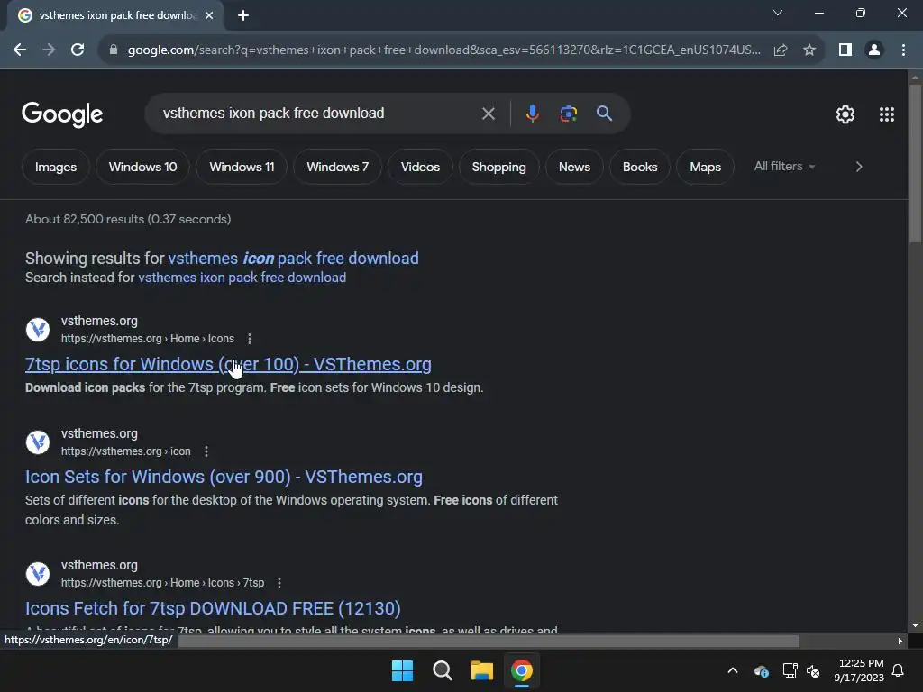The height and width of the screenshot is (692, 923).
Task: Go back to previous page in Chrome
Action: click(20, 50)
